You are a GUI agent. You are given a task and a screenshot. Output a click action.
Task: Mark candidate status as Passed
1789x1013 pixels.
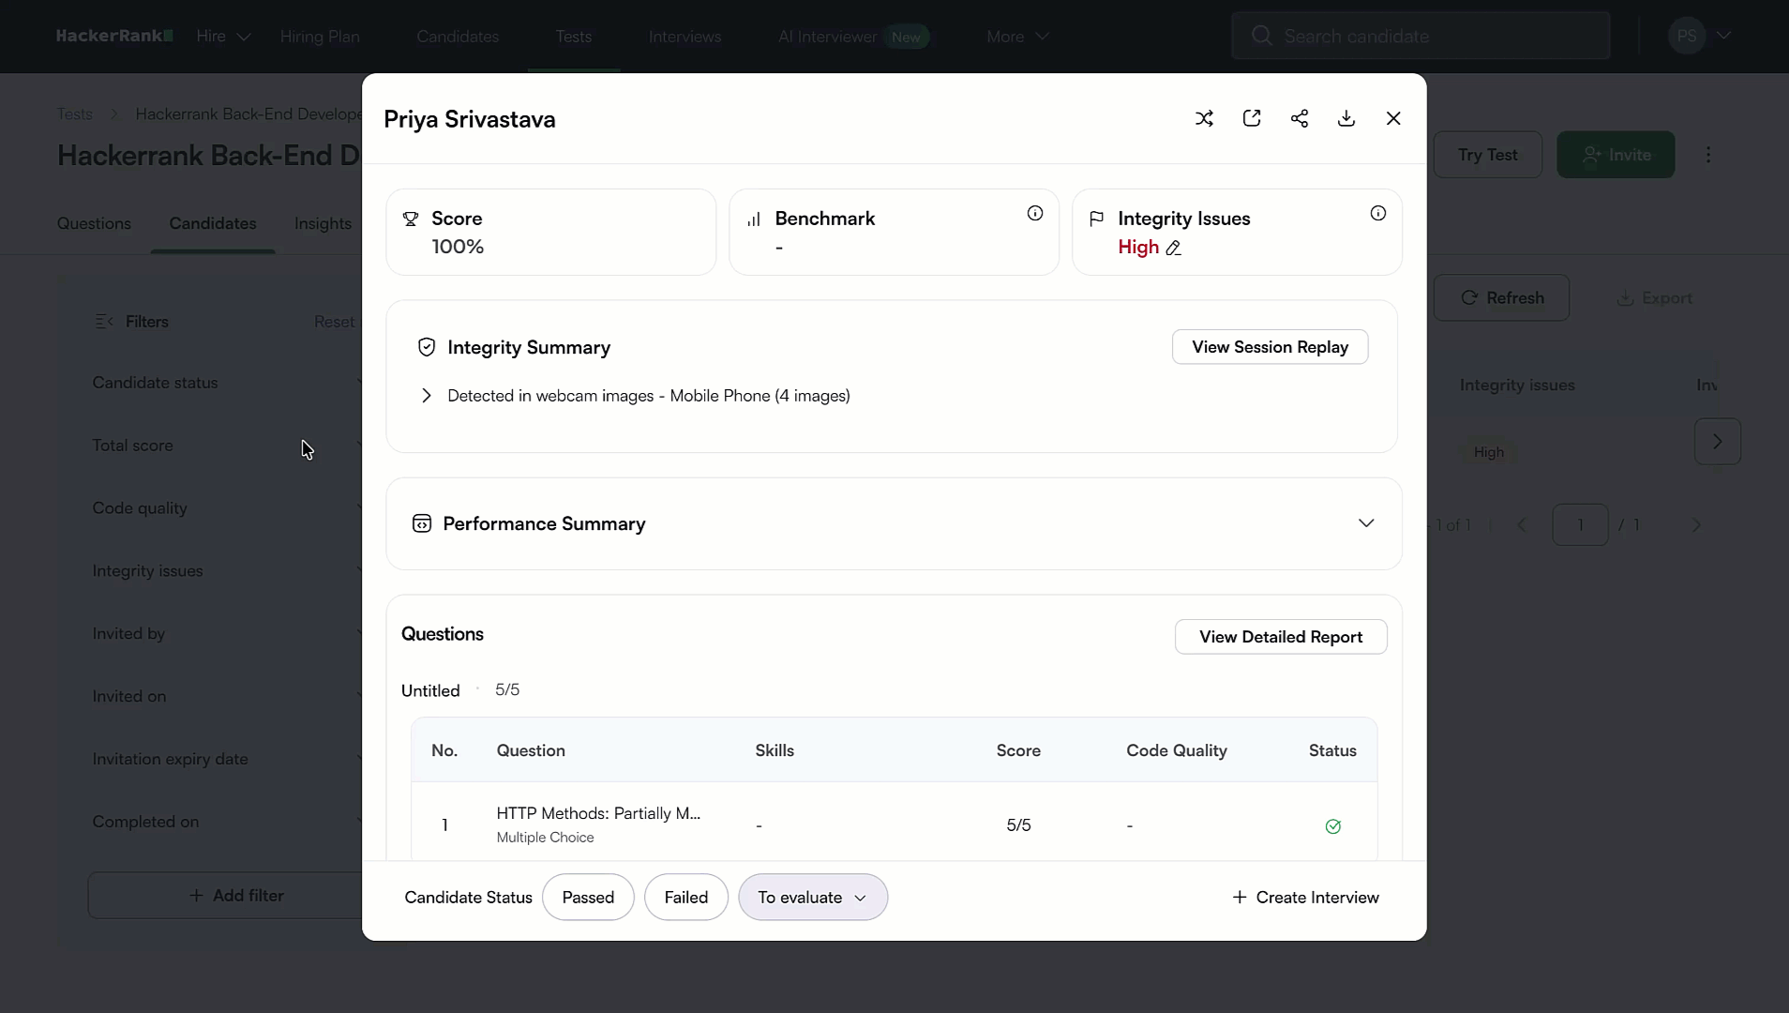588,898
